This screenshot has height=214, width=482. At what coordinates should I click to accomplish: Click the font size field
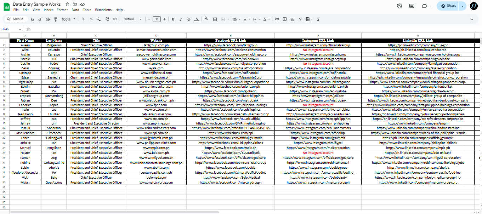[x=157, y=19]
